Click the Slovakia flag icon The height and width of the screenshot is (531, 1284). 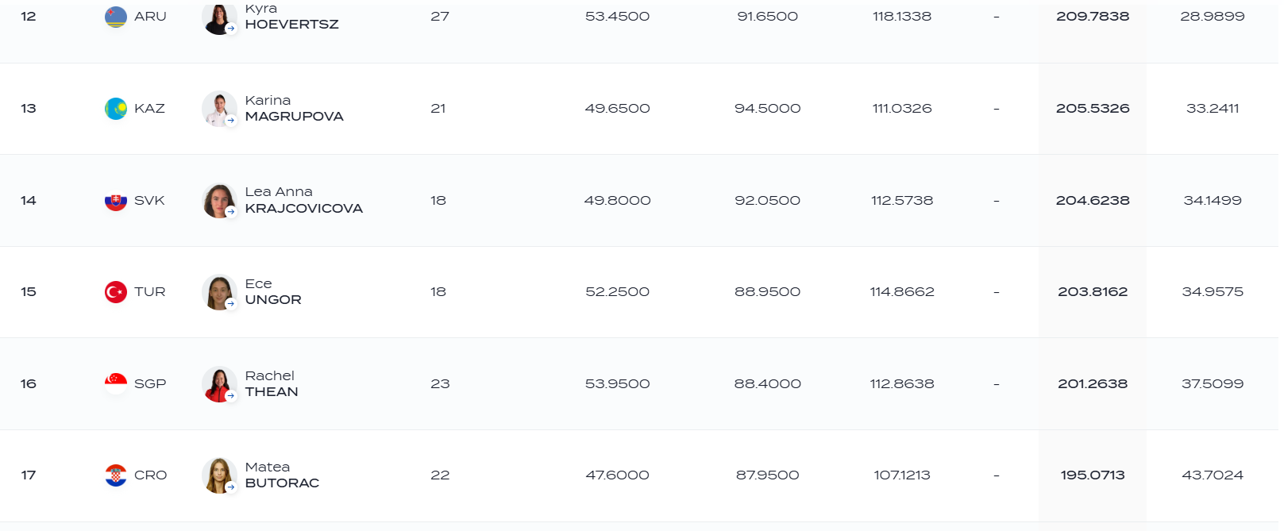pyautogui.click(x=116, y=201)
